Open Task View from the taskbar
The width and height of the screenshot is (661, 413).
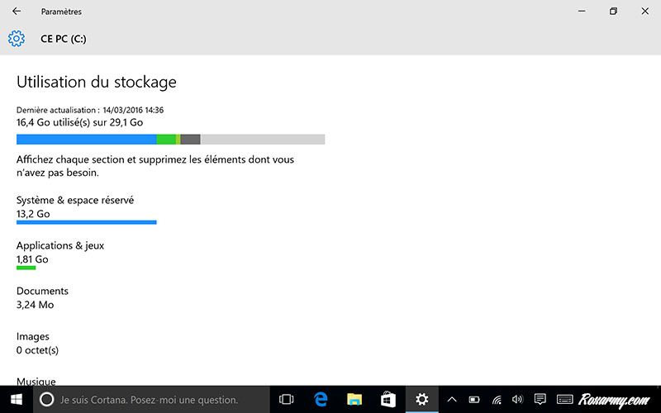(287, 399)
